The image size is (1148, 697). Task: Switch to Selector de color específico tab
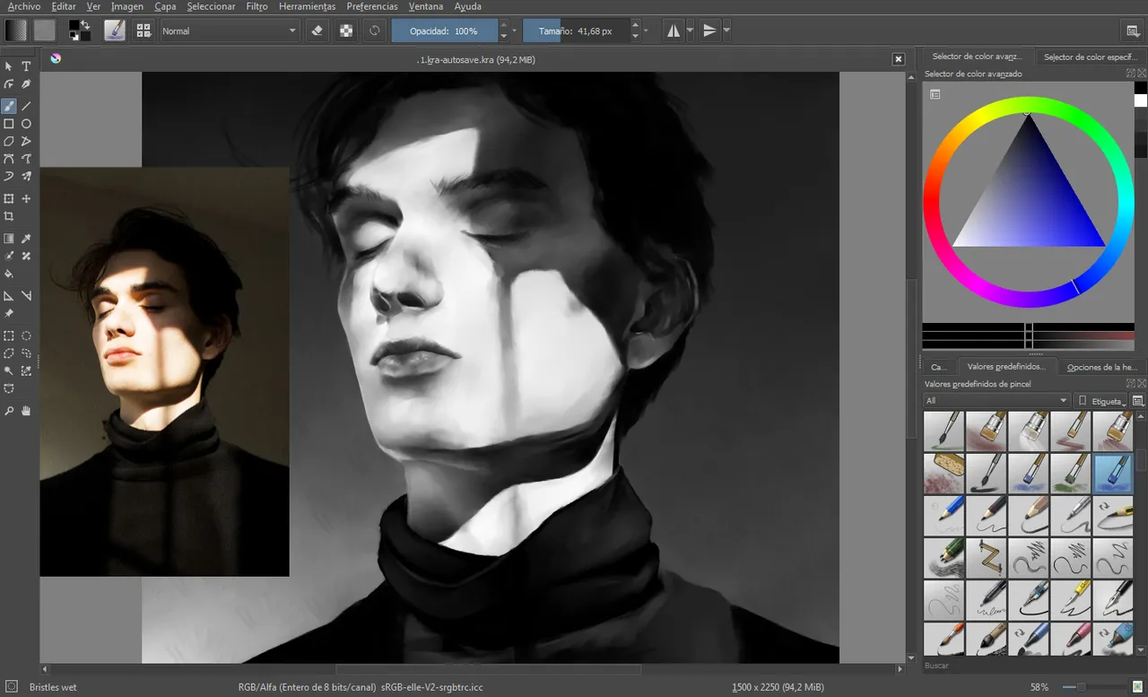tap(1090, 57)
